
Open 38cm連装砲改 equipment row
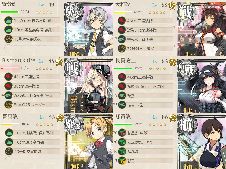point(32,86)
